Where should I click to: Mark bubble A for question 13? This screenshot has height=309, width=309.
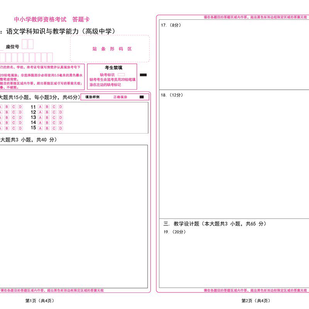tap(40, 117)
